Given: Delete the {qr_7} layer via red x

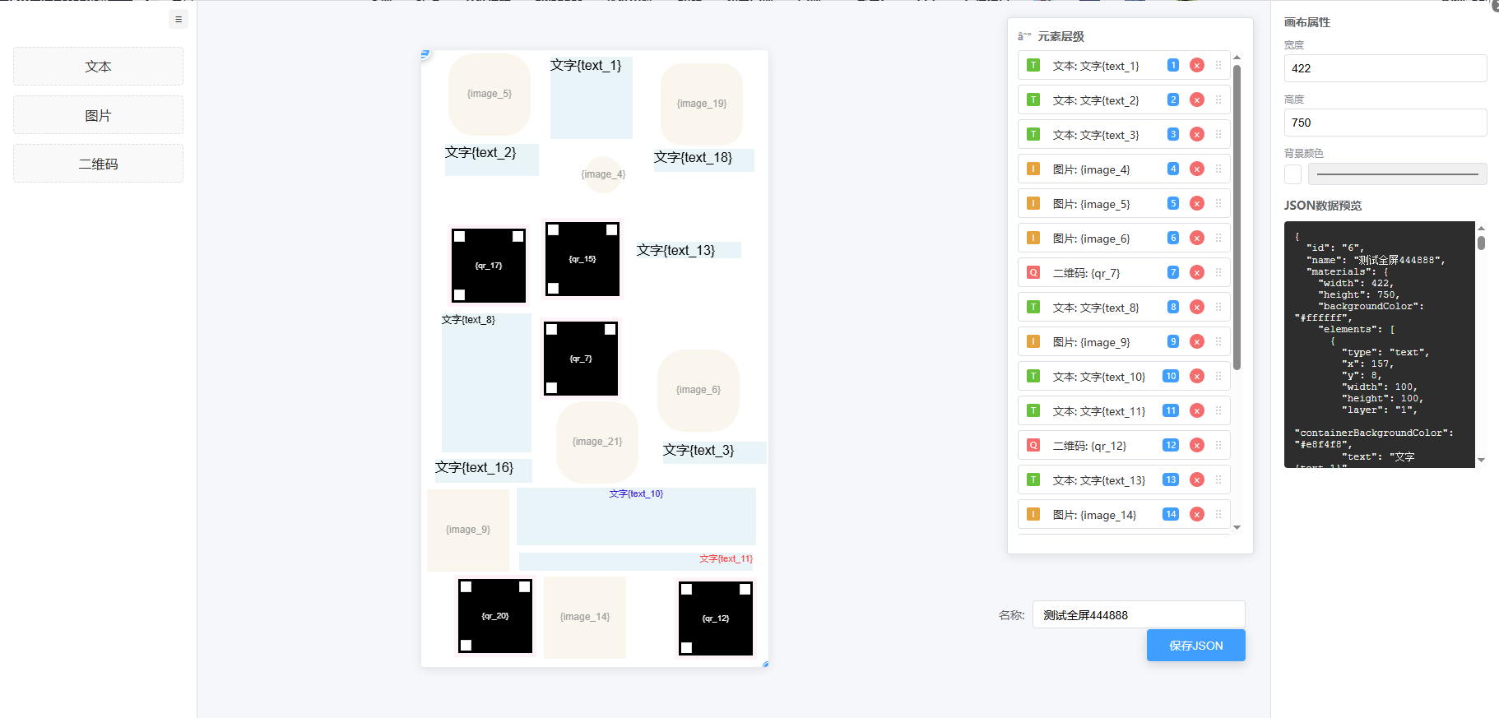Looking at the screenshot, I should tap(1197, 273).
